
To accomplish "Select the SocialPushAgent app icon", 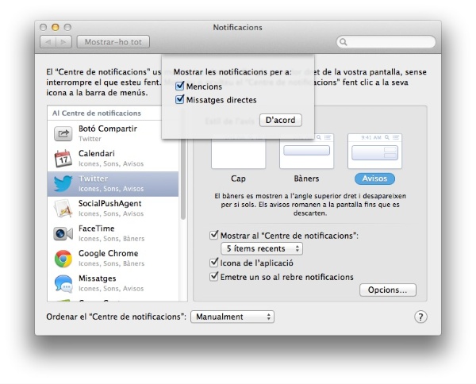I will [63, 208].
